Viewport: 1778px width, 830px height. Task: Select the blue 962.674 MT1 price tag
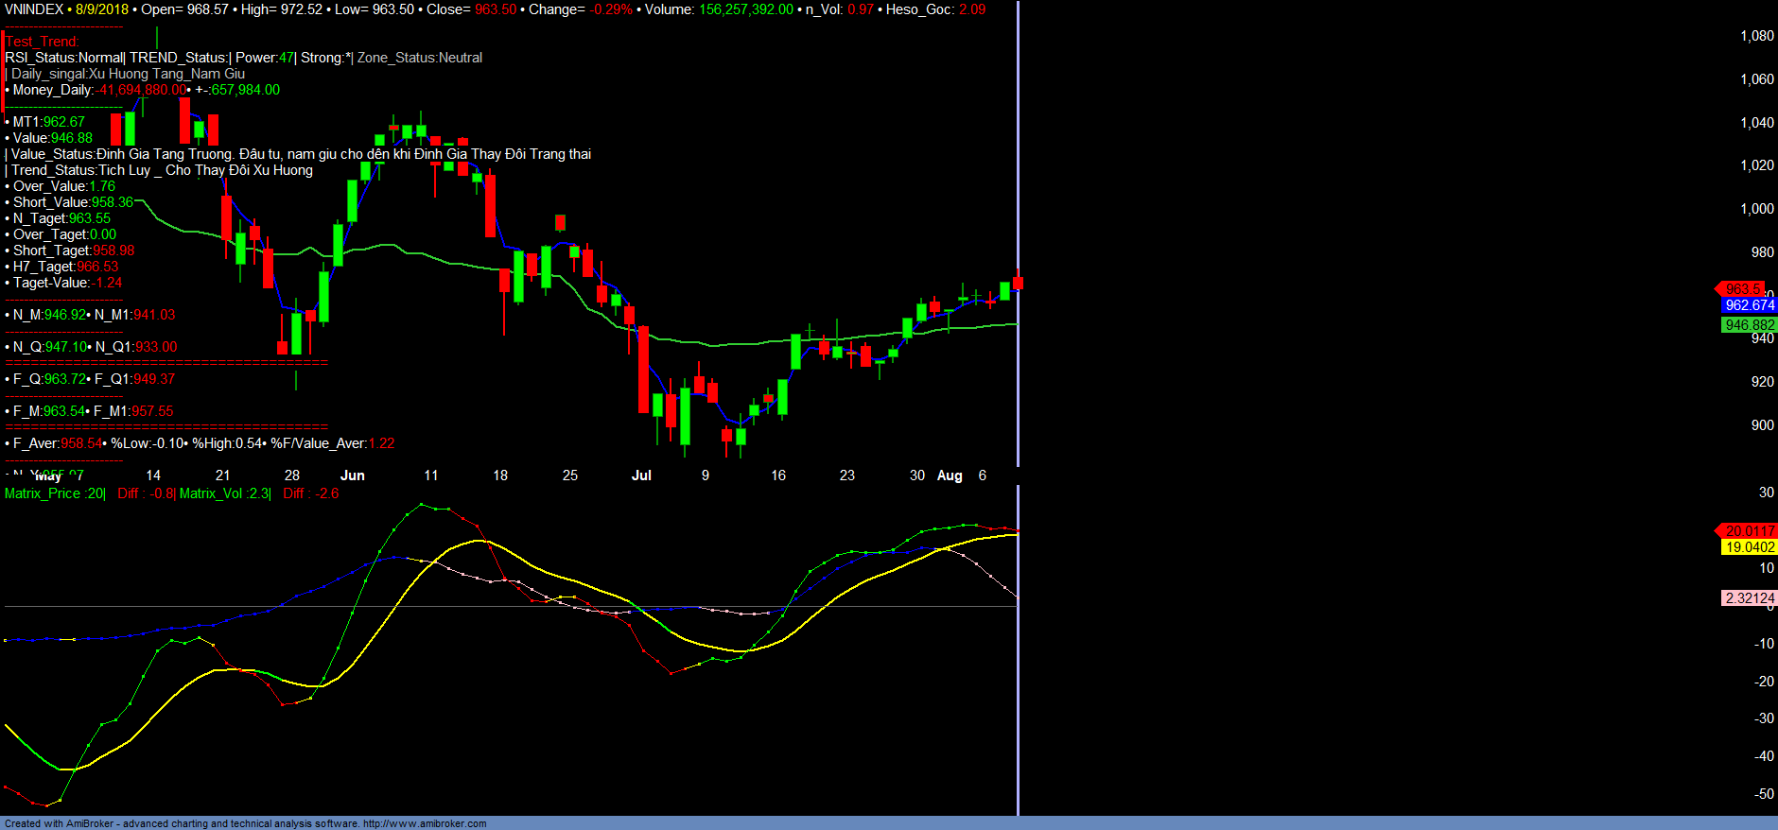click(x=1749, y=305)
